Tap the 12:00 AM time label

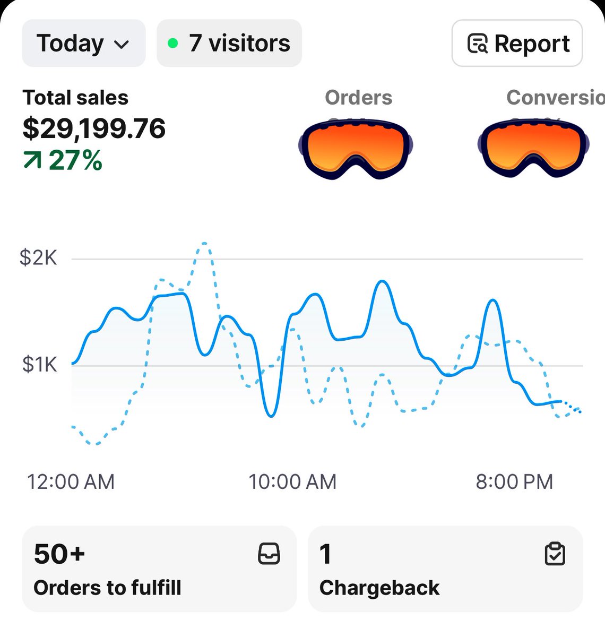pos(71,482)
